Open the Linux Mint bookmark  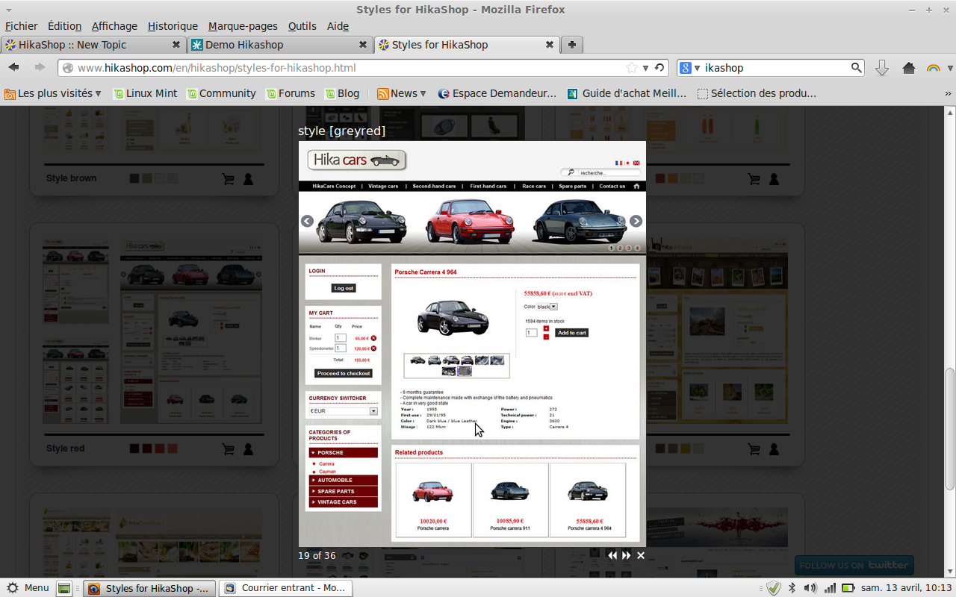tap(145, 93)
